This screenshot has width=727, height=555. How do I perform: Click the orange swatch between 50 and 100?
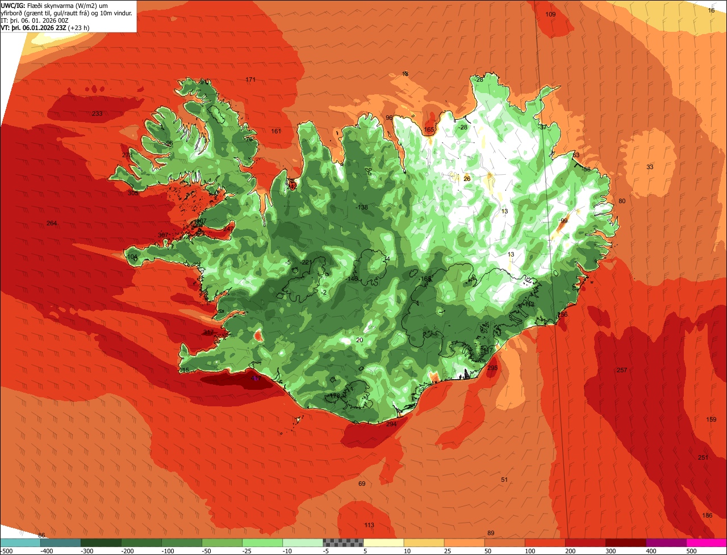[504, 543]
